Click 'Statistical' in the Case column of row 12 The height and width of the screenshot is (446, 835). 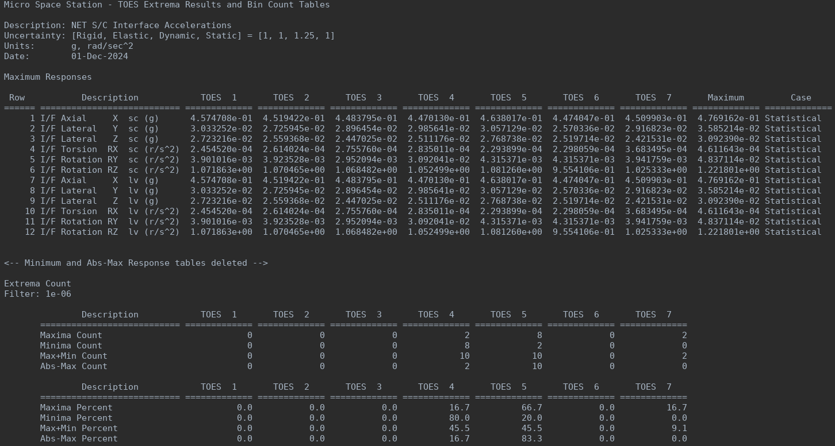pyautogui.click(x=793, y=232)
